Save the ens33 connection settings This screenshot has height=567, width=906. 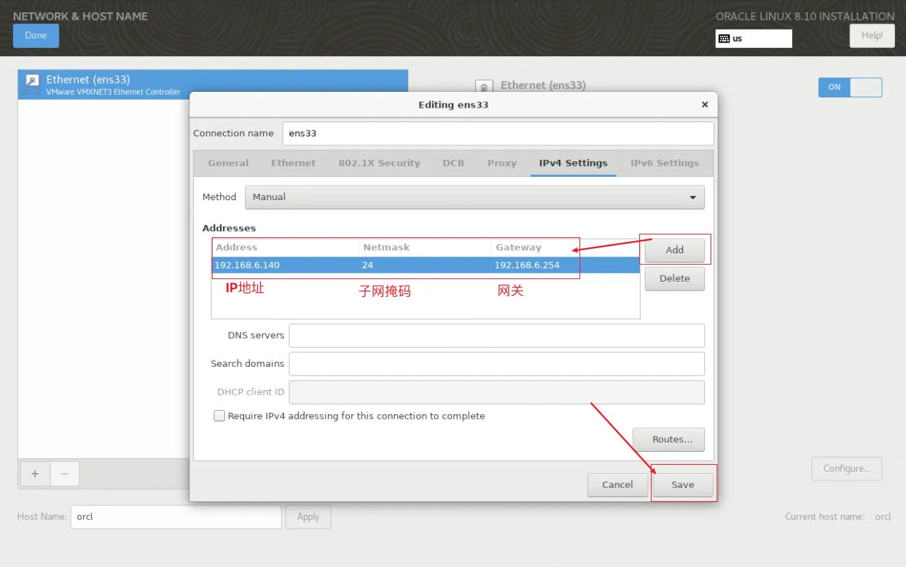pos(682,485)
